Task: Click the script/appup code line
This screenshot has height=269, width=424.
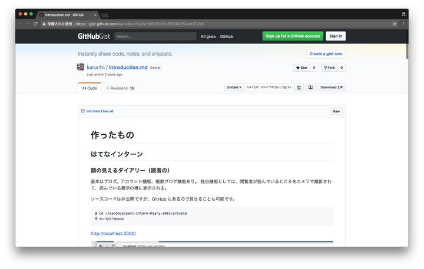Action: click(x=110, y=219)
